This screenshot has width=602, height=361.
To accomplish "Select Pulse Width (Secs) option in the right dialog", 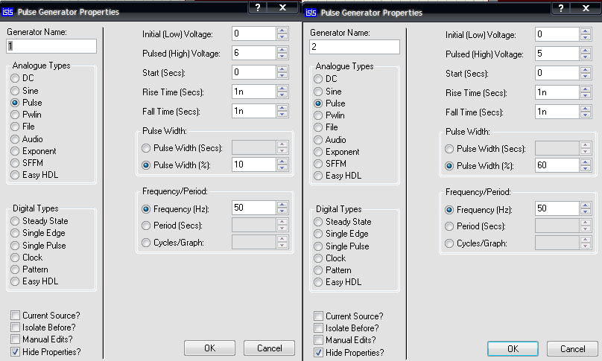I will [x=449, y=149].
